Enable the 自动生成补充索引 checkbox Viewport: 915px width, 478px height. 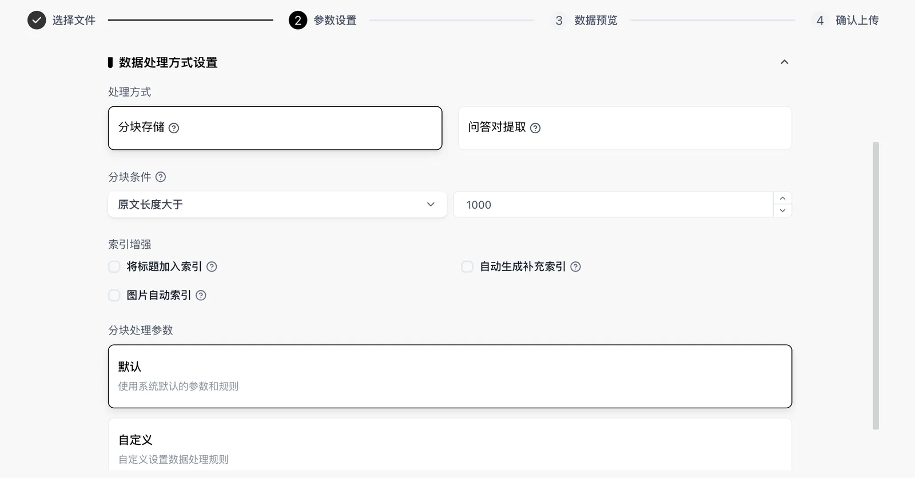tap(467, 266)
